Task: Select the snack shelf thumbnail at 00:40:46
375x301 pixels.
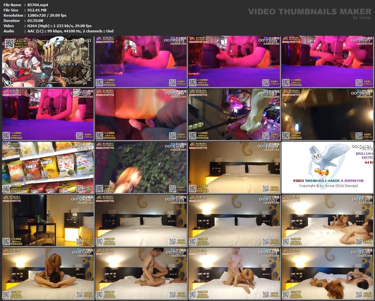Action: pyautogui.click(x=48, y=168)
